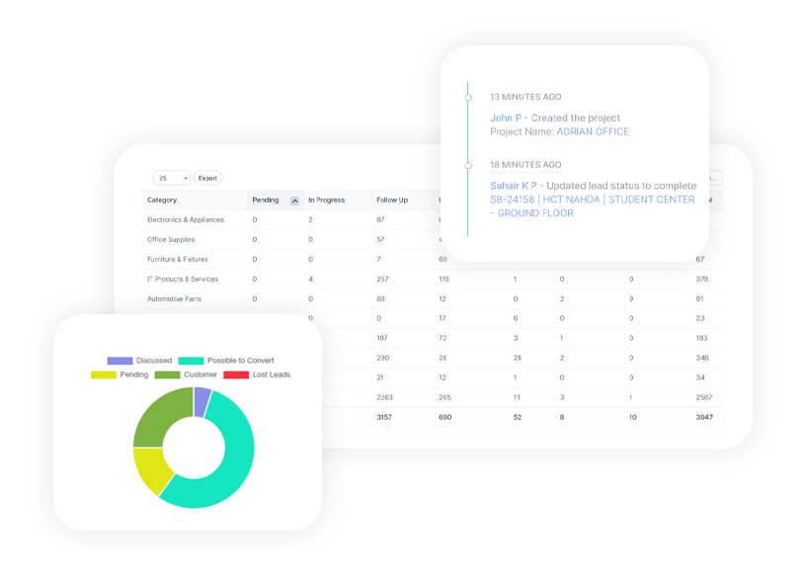This screenshot has height=576, width=805.
Task: Toggle Possible to Convert legend swatch
Action: tap(191, 361)
